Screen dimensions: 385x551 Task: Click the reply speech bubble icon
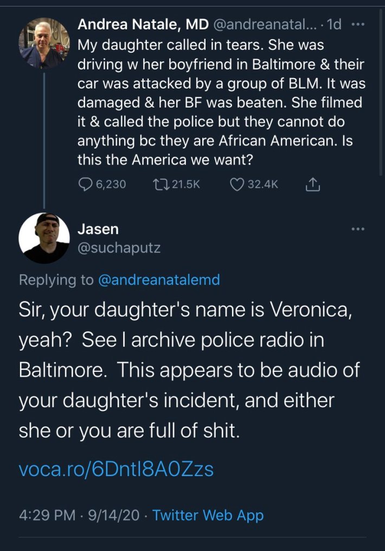86,185
